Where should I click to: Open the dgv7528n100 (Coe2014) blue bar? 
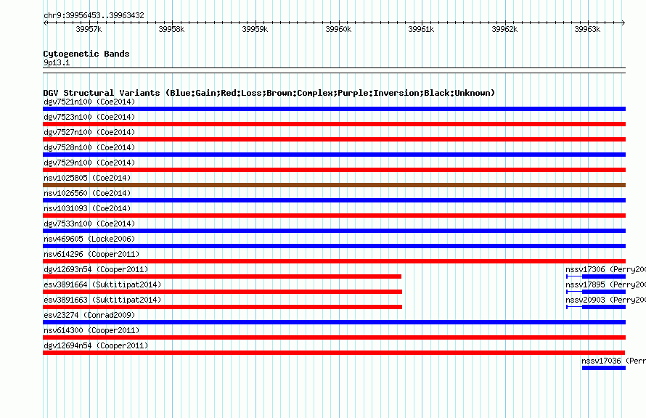click(x=334, y=155)
